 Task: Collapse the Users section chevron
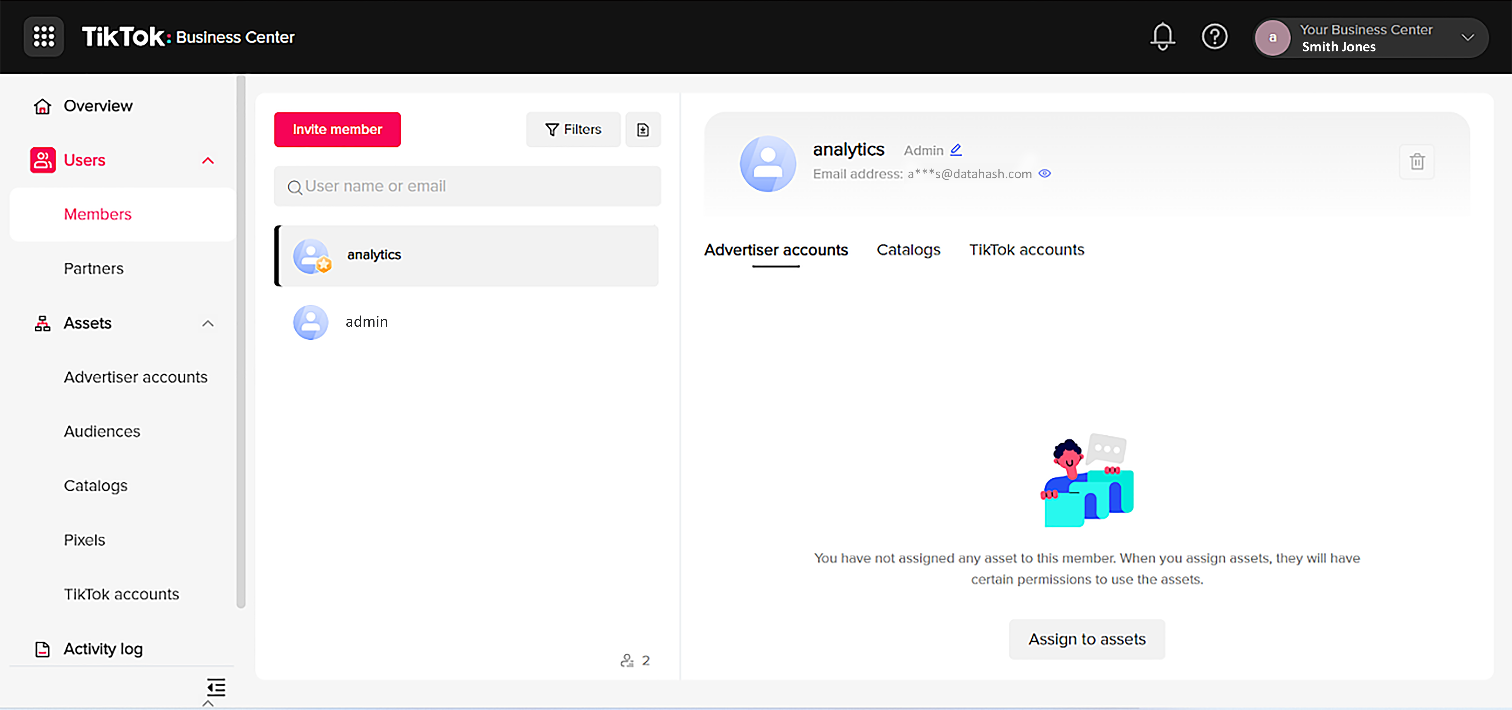point(208,161)
